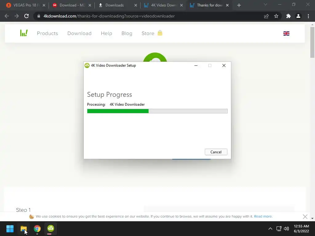This screenshot has width=315, height=236.
Task: Click the 4K Video Downloader taskbar icon
Action: point(51,228)
